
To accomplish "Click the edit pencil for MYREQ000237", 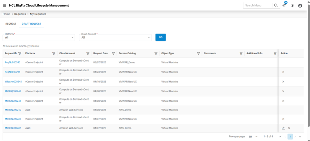I will pos(283,128).
